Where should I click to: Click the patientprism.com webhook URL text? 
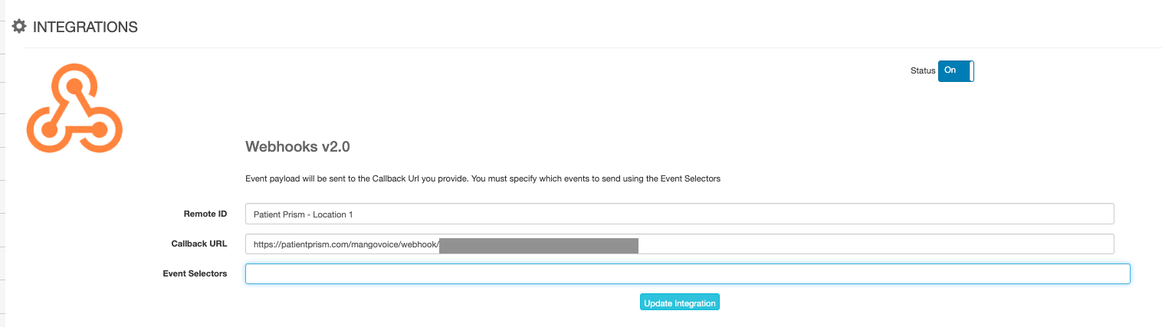tap(346, 245)
